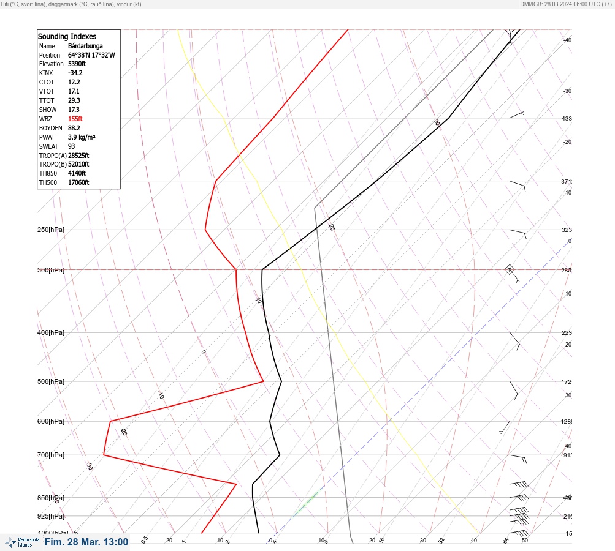Click the TH500 value 17060ft
Image resolution: width=615 pixels, height=551 pixels.
click(78, 182)
